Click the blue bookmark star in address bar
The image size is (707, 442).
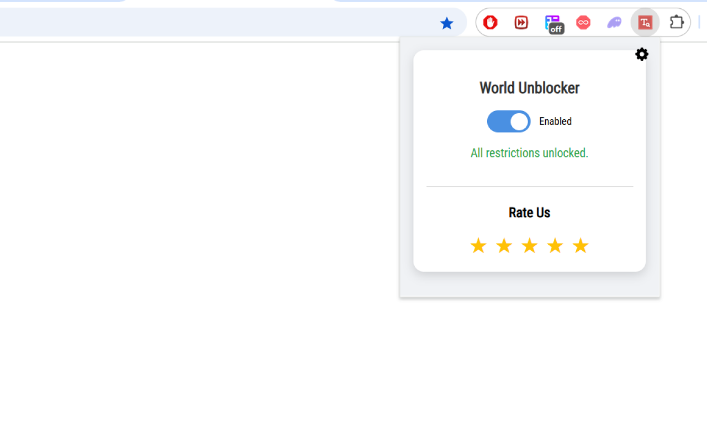point(447,23)
